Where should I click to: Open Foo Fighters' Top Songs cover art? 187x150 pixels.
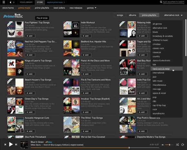tap(15, 29)
